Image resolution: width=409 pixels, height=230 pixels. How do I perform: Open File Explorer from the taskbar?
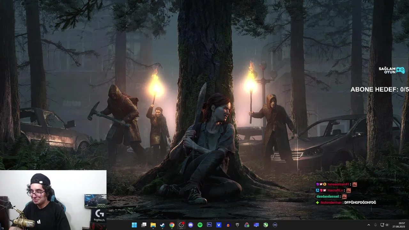[x=153, y=225]
